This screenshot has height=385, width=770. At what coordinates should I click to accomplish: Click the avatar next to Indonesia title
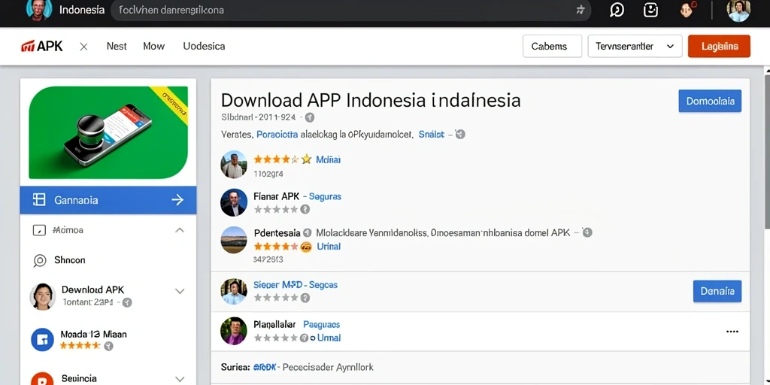tap(39, 10)
